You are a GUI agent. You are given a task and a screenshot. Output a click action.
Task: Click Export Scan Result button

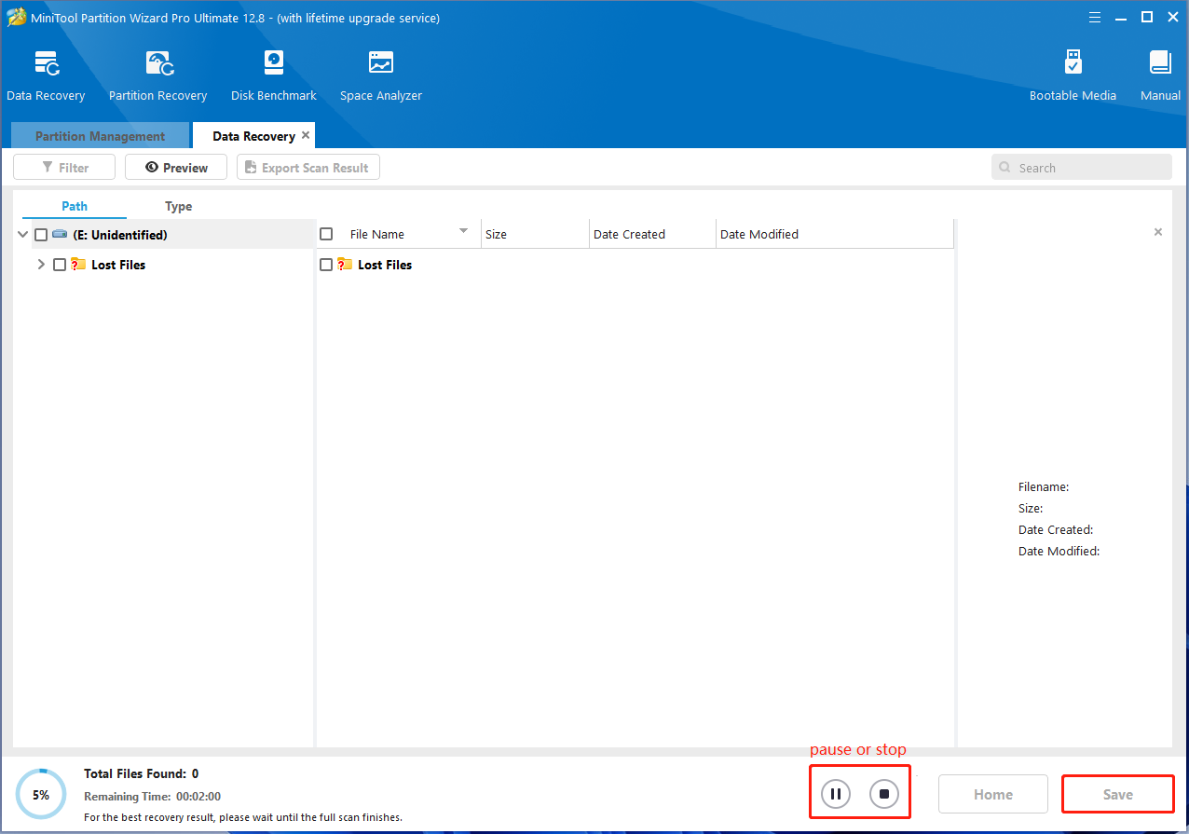tap(308, 168)
